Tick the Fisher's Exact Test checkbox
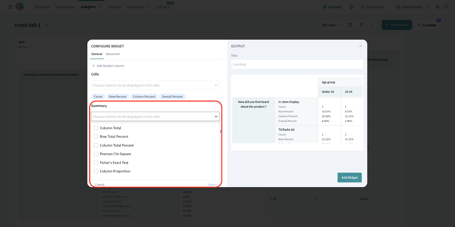Screen dimensions: 455x227 click(x=96, y=163)
